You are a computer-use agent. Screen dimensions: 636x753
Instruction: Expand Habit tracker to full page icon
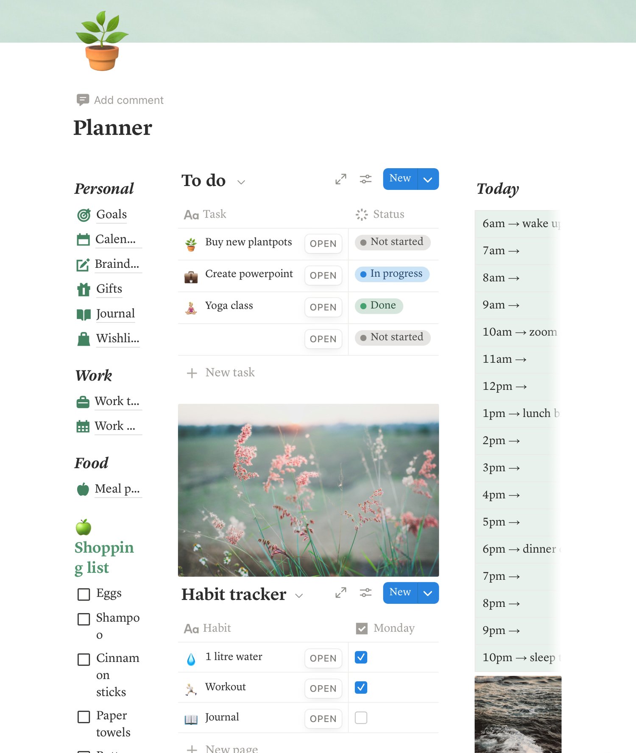point(341,593)
